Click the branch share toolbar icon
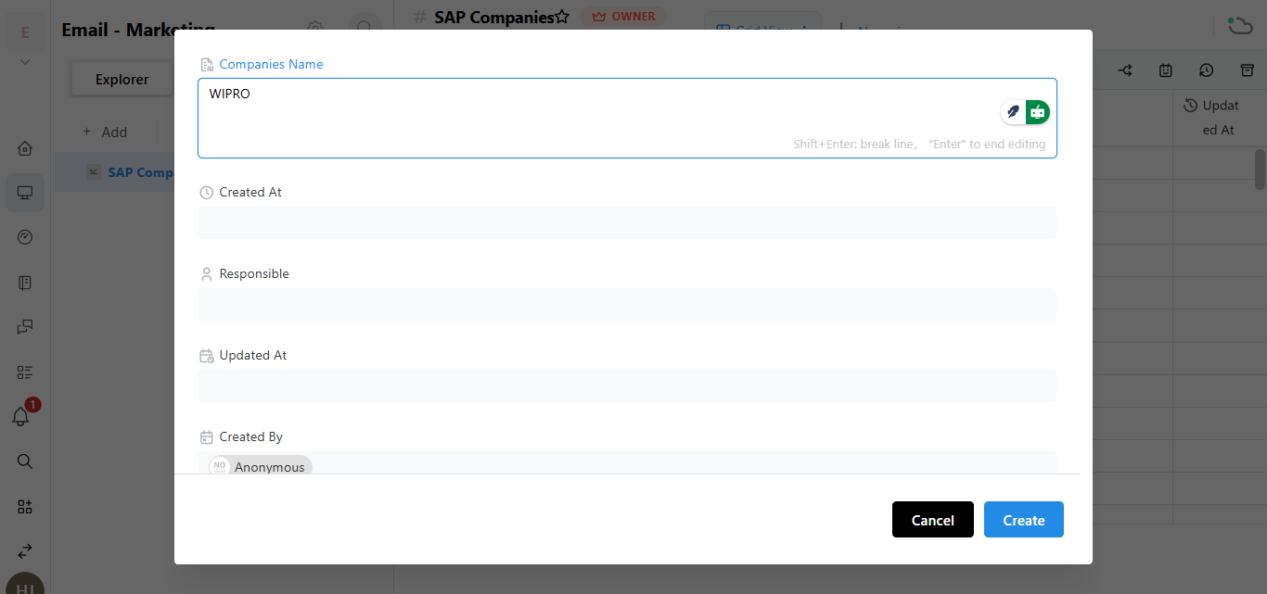Viewport: 1267px width, 594px height. (1125, 70)
